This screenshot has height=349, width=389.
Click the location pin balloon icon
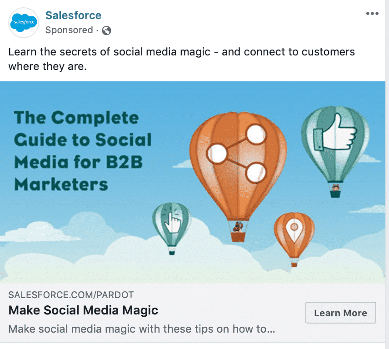pyautogui.click(x=294, y=230)
